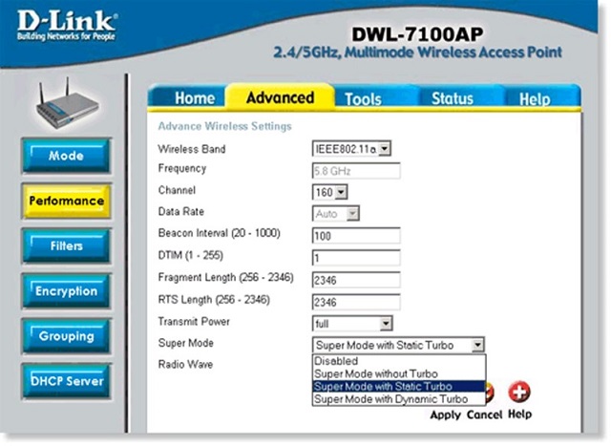611x446 pixels.
Task: Open the Filters sidebar section
Action: tap(66, 245)
